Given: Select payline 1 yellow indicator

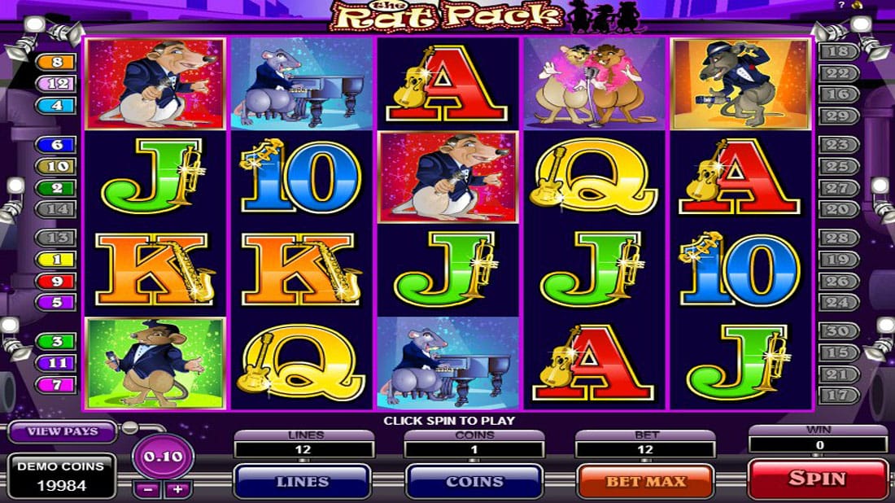Looking at the screenshot, I should (x=56, y=260).
